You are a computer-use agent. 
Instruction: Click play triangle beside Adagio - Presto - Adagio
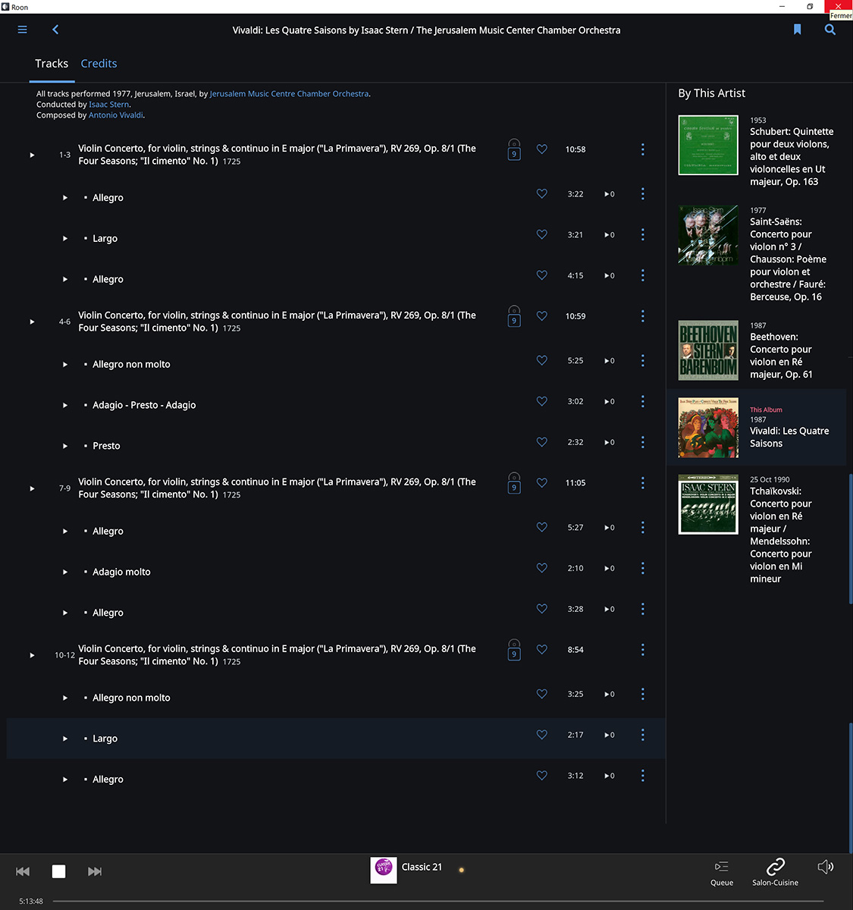point(65,406)
